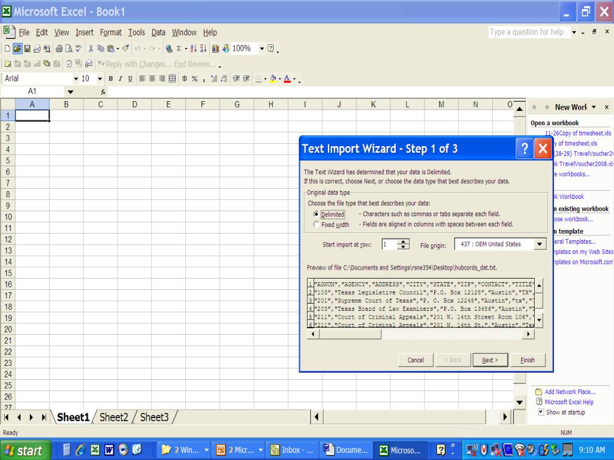Select the Format Painter brush icon

pos(125,49)
